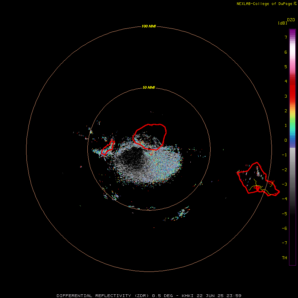
Task: Click the '0' value on the color scale
Action: click(286, 140)
